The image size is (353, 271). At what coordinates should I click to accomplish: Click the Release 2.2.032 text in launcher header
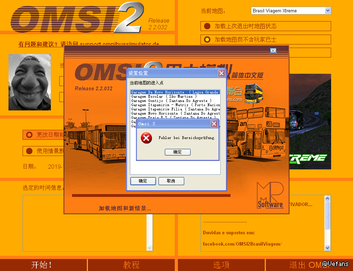[159, 24]
